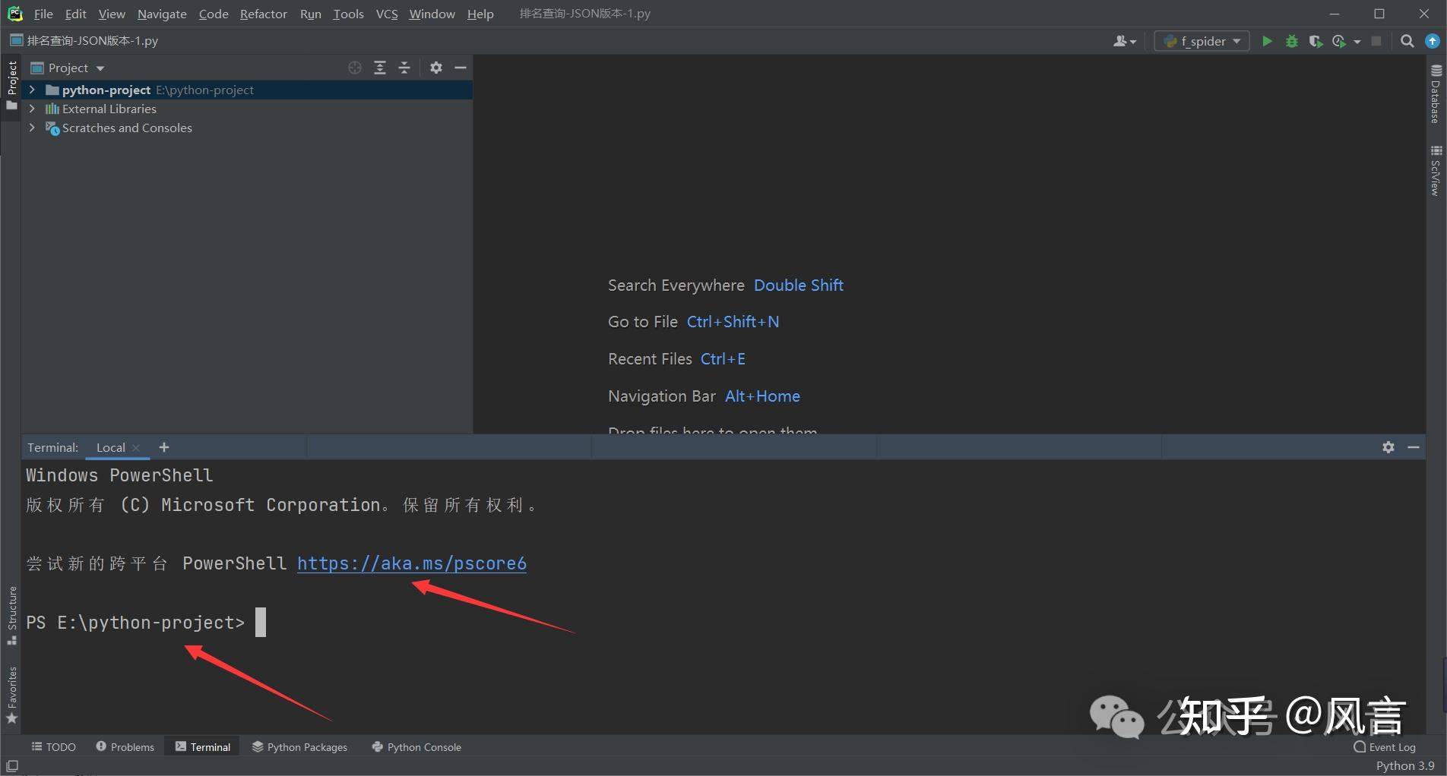Run f_spider with coverage
The image size is (1447, 776).
click(1316, 41)
